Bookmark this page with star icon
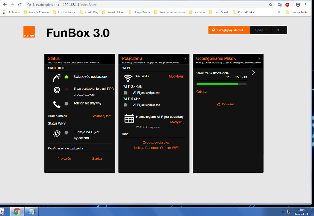This screenshot has width=314, height=216. [270, 5]
